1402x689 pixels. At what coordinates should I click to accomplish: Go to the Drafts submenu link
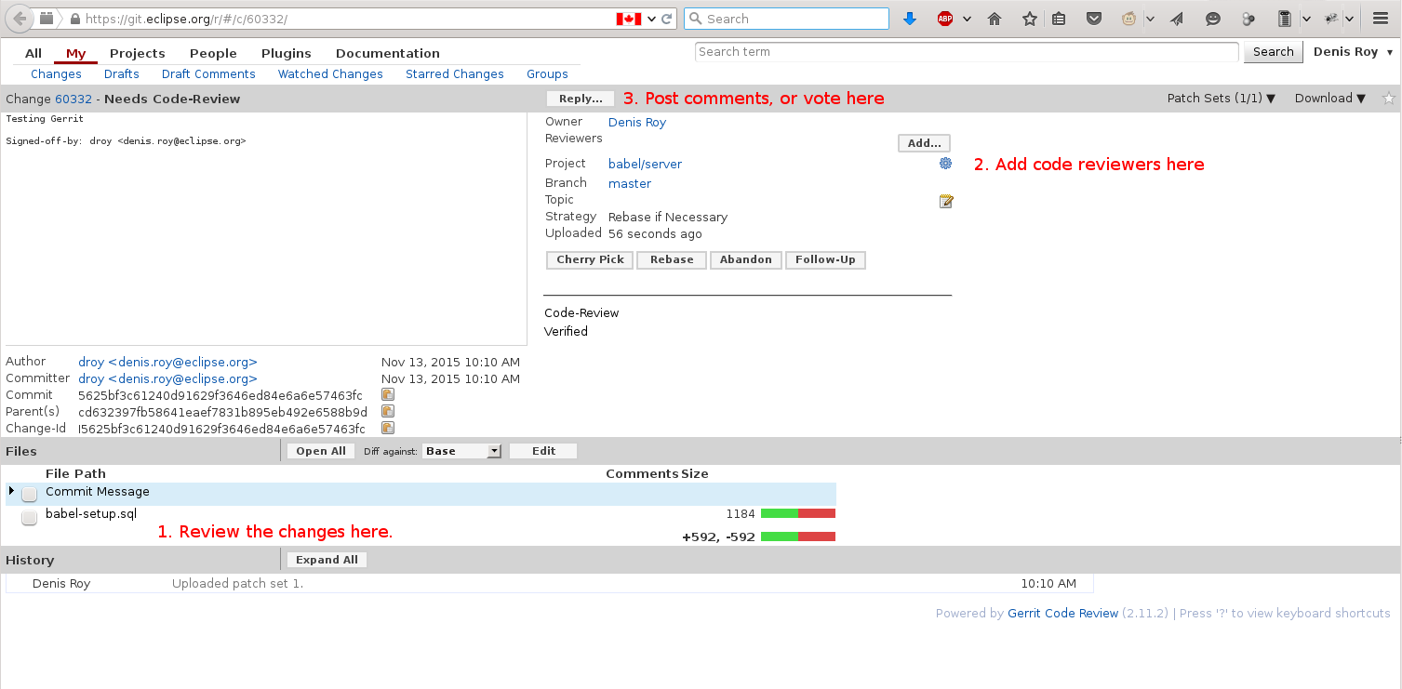[122, 74]
